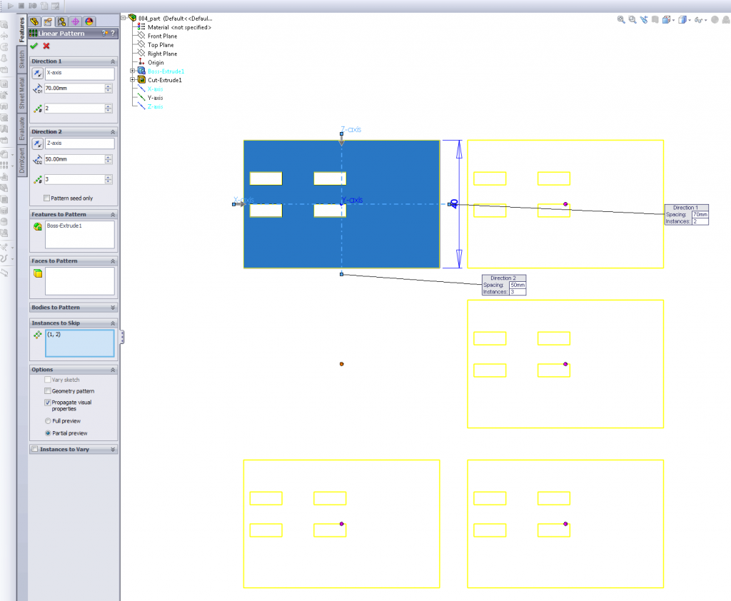This screenshot has width=731, height=601.
Task: Collapse the Direction 2 group
Action: click(x=114, y=131)
